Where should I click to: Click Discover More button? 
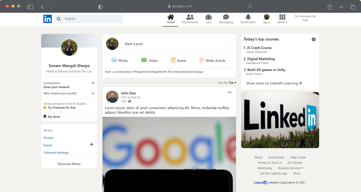(69, 164)
